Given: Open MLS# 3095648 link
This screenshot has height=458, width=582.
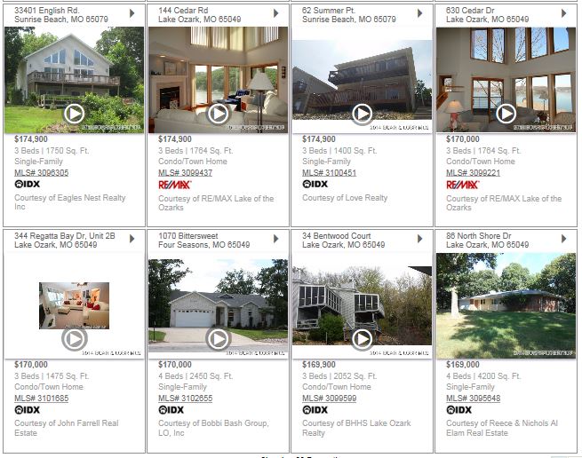Looking at the screenshot, I should (474, 399).
